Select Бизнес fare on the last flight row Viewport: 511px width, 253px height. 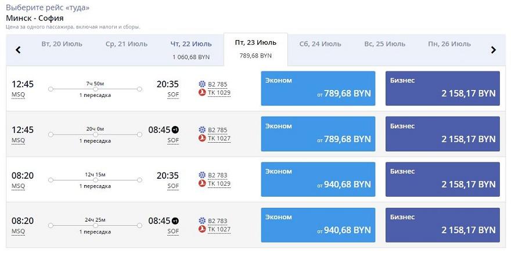coord(442,225)
